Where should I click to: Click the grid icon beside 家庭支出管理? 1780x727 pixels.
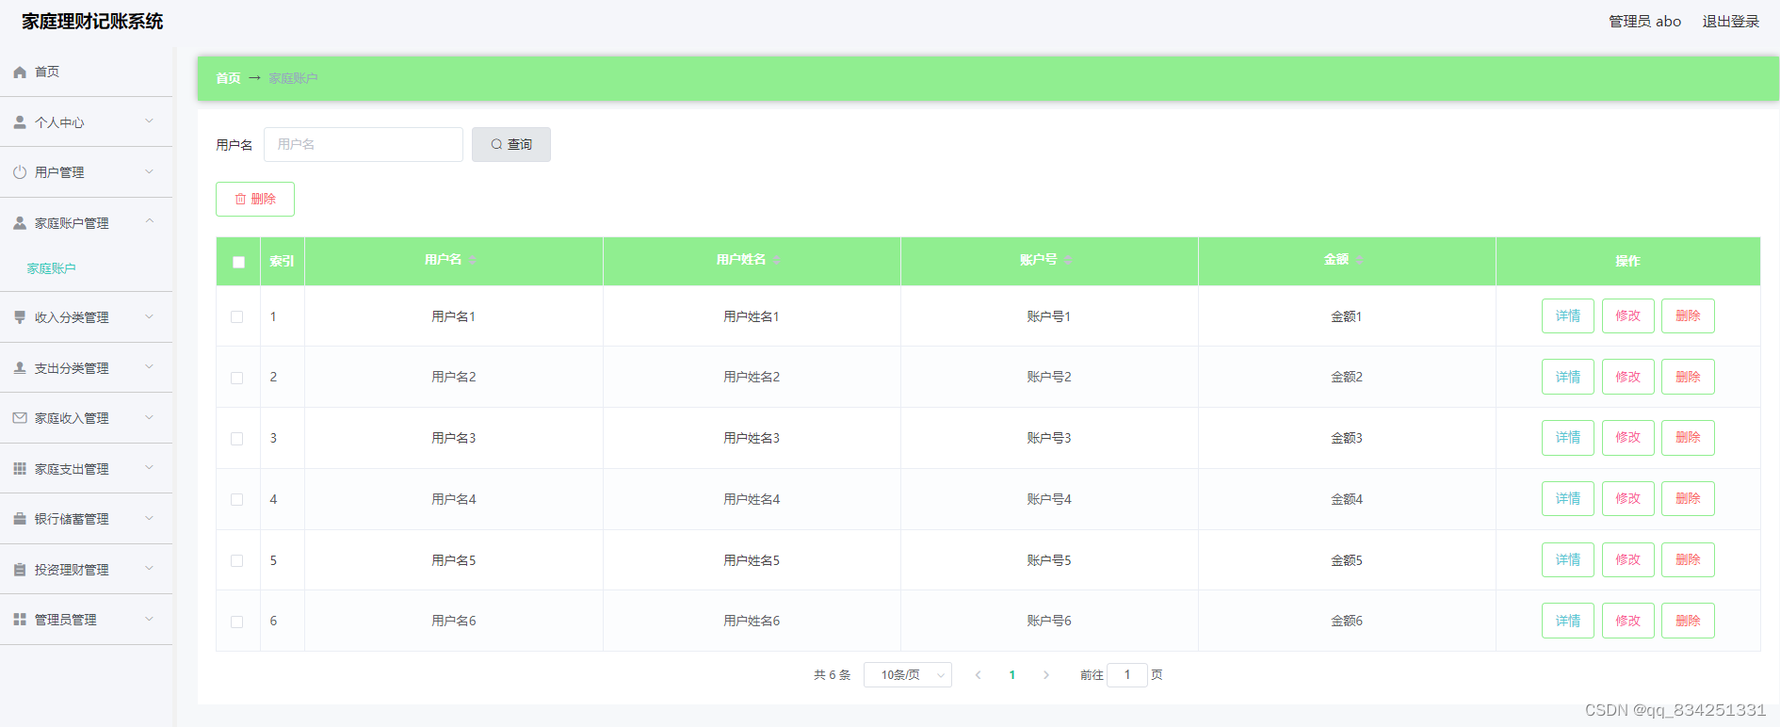(20, 469)
